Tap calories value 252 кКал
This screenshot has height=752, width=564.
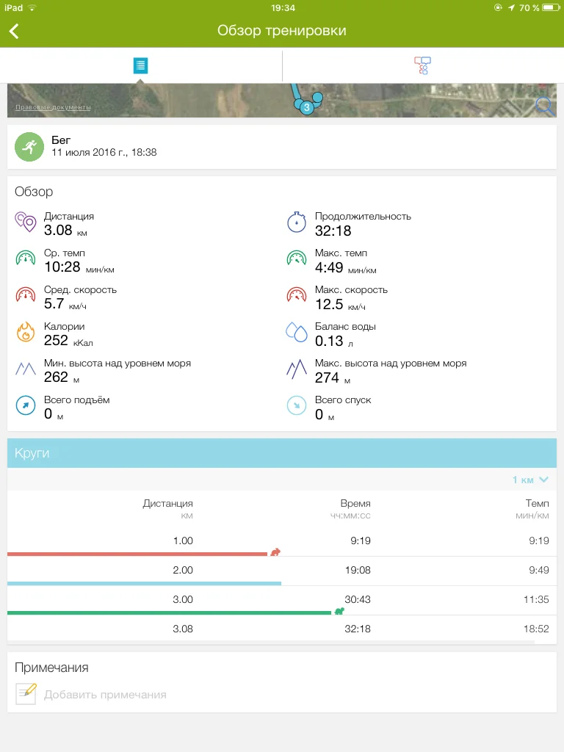pyautogui.click(x=68, y=341)
